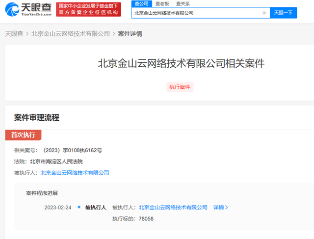
Task: Select the 首次执行 stage label
Action: tap(23, 135)
